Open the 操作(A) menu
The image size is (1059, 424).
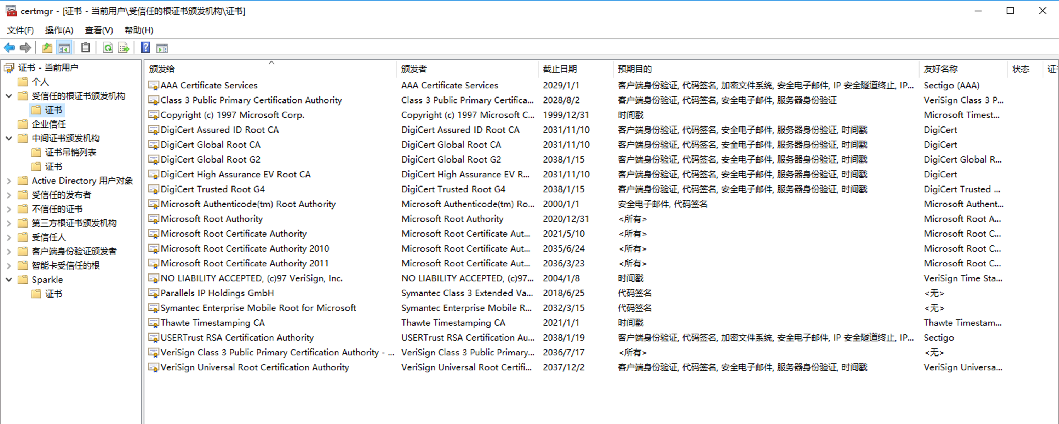[x=59, y=30]
